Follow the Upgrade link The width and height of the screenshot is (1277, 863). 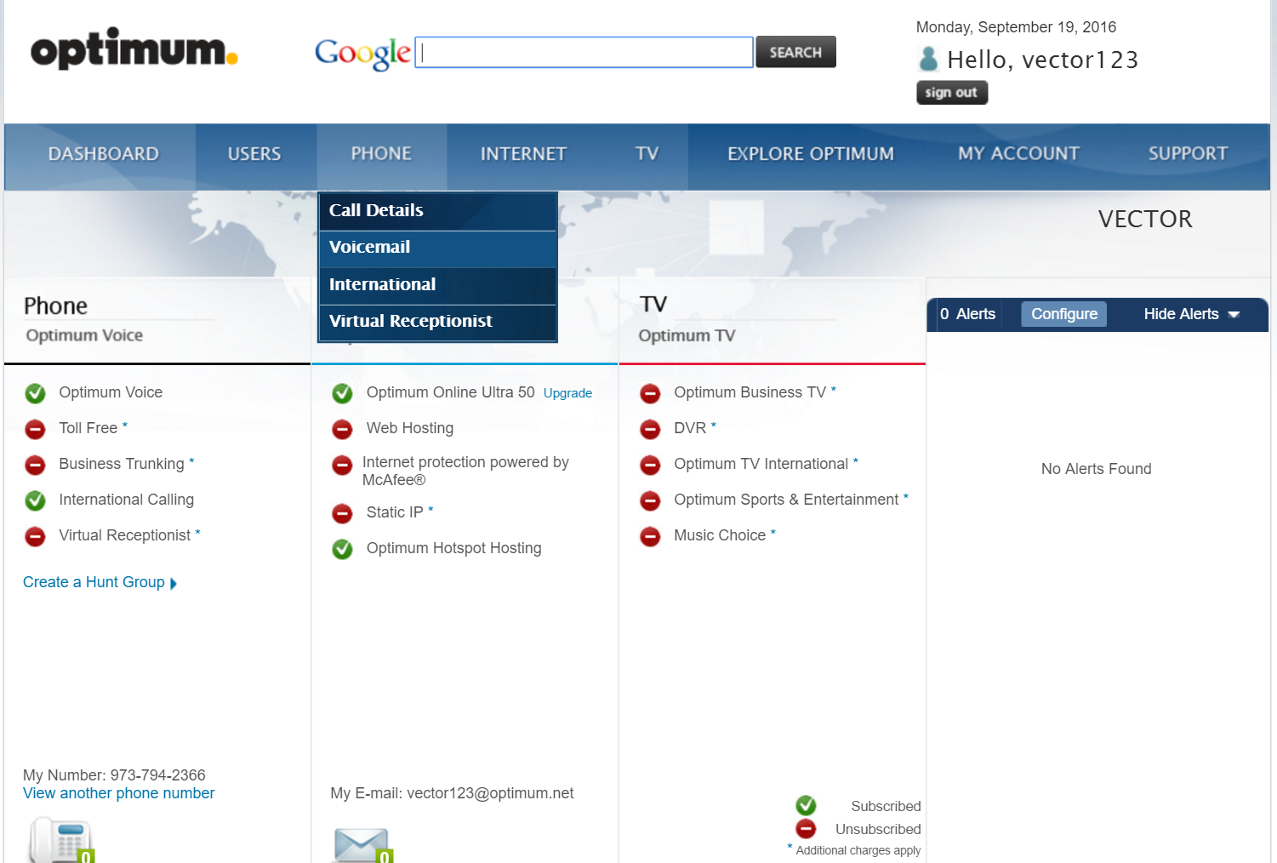tap(567, 393)
